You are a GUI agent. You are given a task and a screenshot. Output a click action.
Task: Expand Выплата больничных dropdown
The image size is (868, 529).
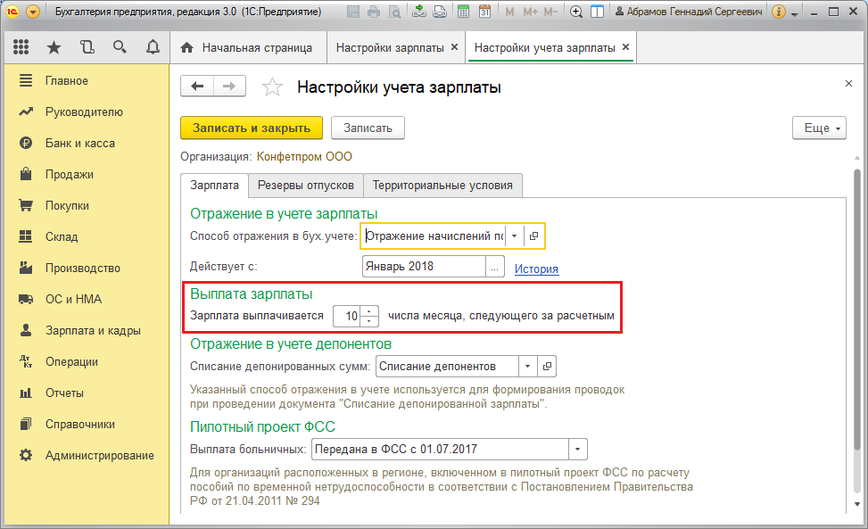tap(577, 450)
